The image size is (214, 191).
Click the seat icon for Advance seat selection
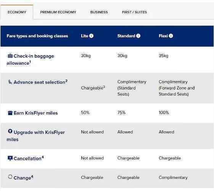10,82
